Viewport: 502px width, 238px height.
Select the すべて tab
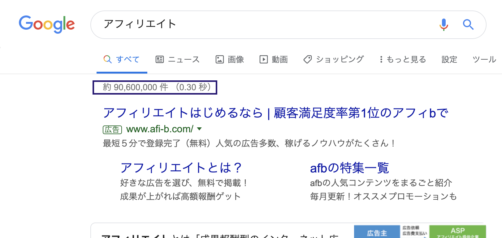(122, 59)
